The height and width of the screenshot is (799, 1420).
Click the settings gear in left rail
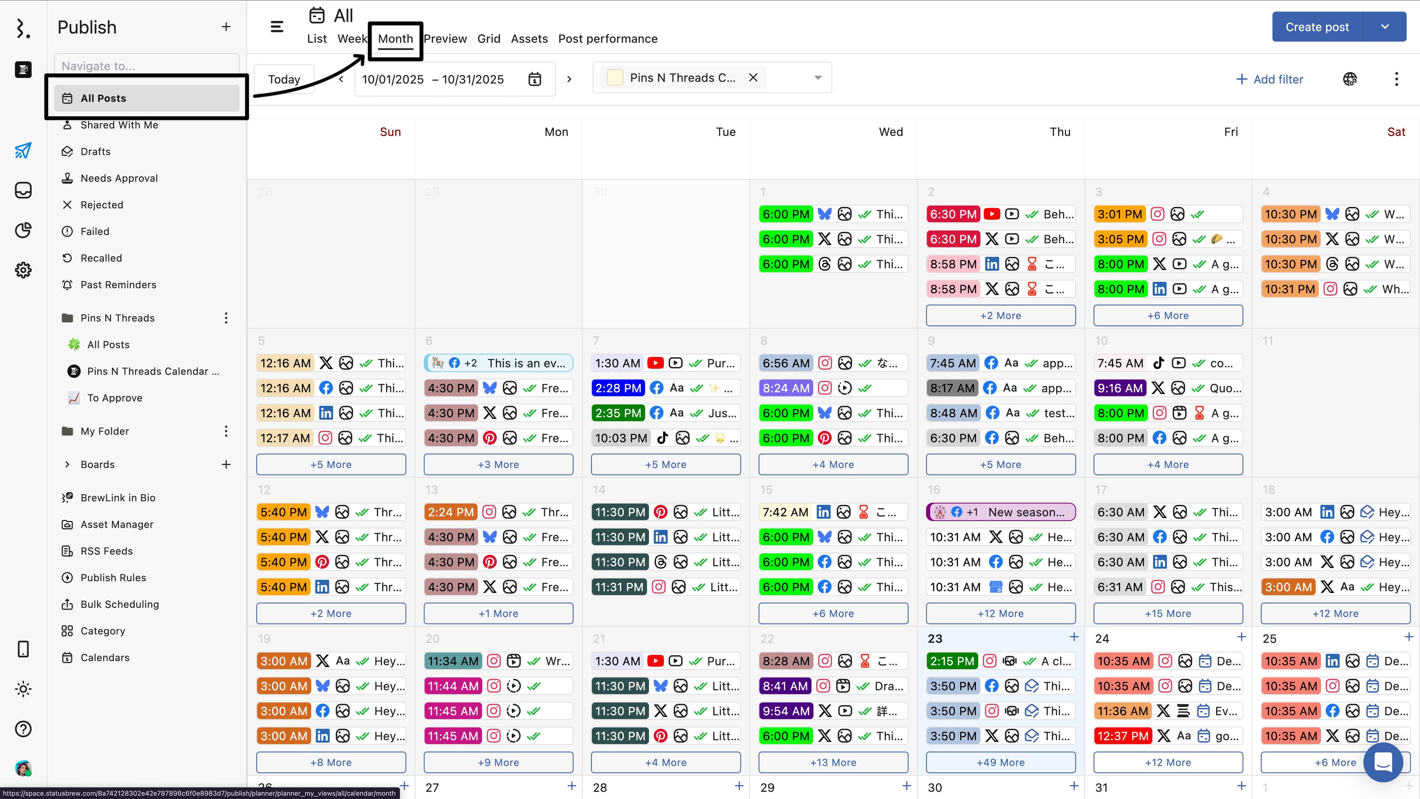pyautogui.click(x=23, y=270)
